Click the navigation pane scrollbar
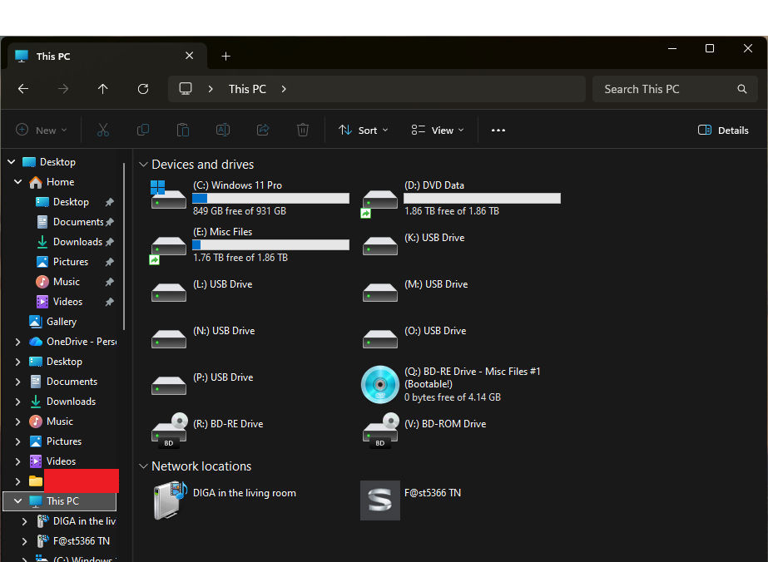This screenshot has width=768, height=562. tap(125, 246)
